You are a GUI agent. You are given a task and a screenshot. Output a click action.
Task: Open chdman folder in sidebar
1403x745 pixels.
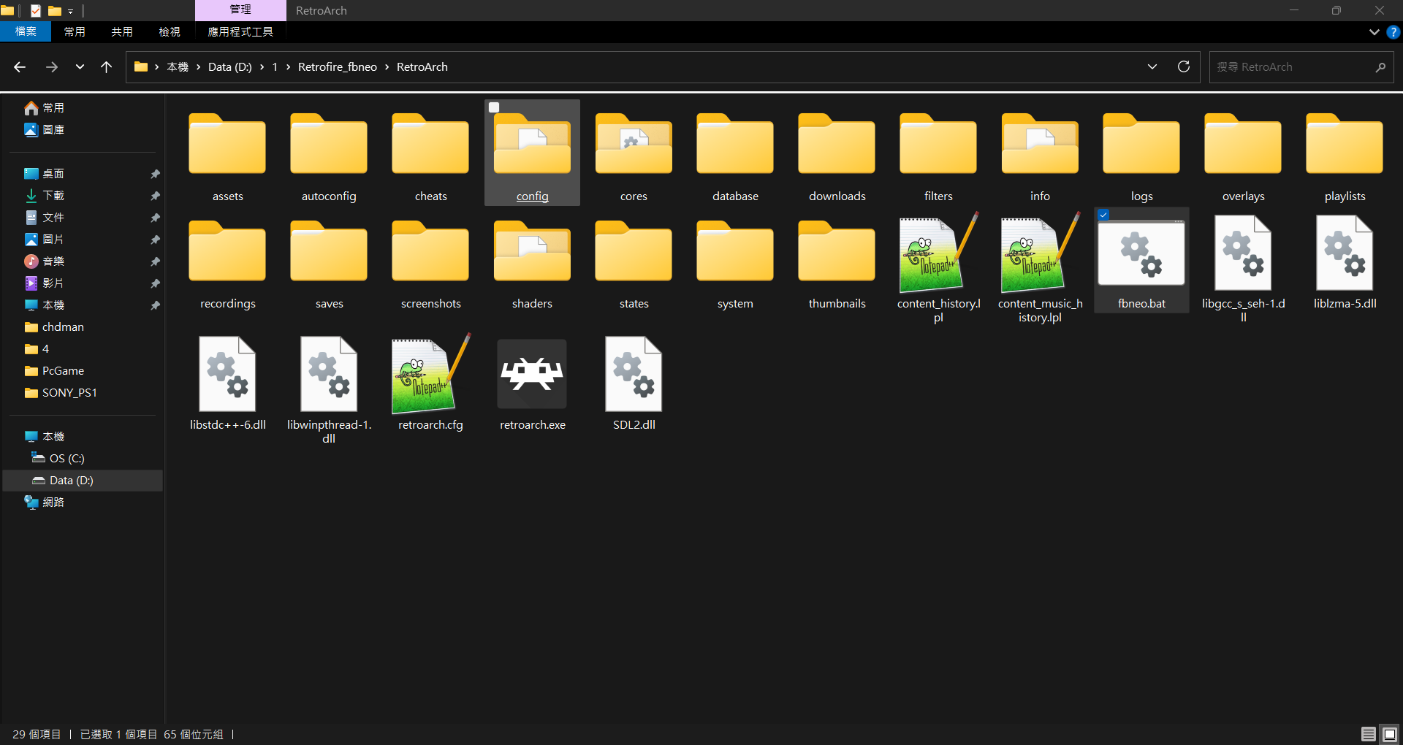(63, 326)
